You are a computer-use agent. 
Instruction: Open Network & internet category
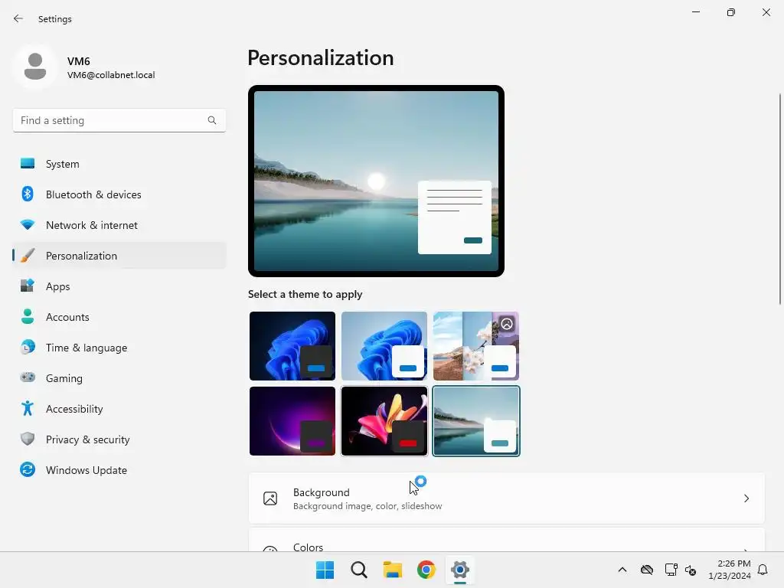pyautogui.click(x=119, y=225)
